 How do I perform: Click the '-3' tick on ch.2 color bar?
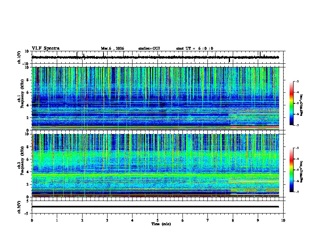pyautogui.click(x=297, y=148)
